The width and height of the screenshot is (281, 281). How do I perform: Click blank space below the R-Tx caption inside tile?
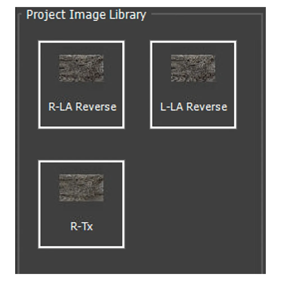click(81, 239)
